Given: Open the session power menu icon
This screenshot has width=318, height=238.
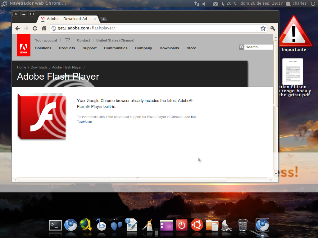Looking at the screenshot, I should [313, 3].
